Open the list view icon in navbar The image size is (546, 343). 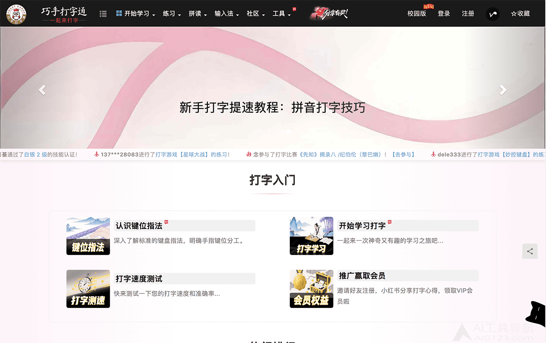point(103,14)
